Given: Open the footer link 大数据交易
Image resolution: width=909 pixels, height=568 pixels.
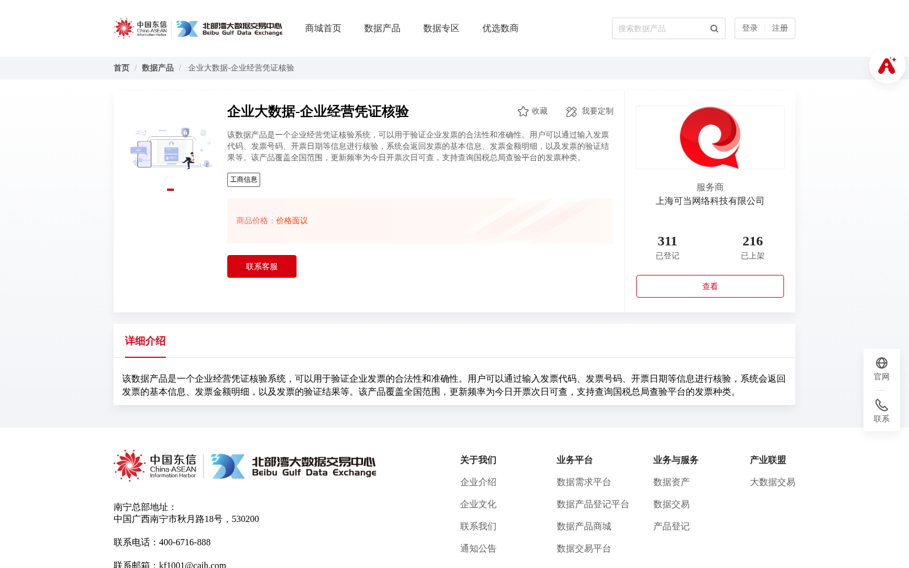Looking at the screenshot, I should (773, 482).
